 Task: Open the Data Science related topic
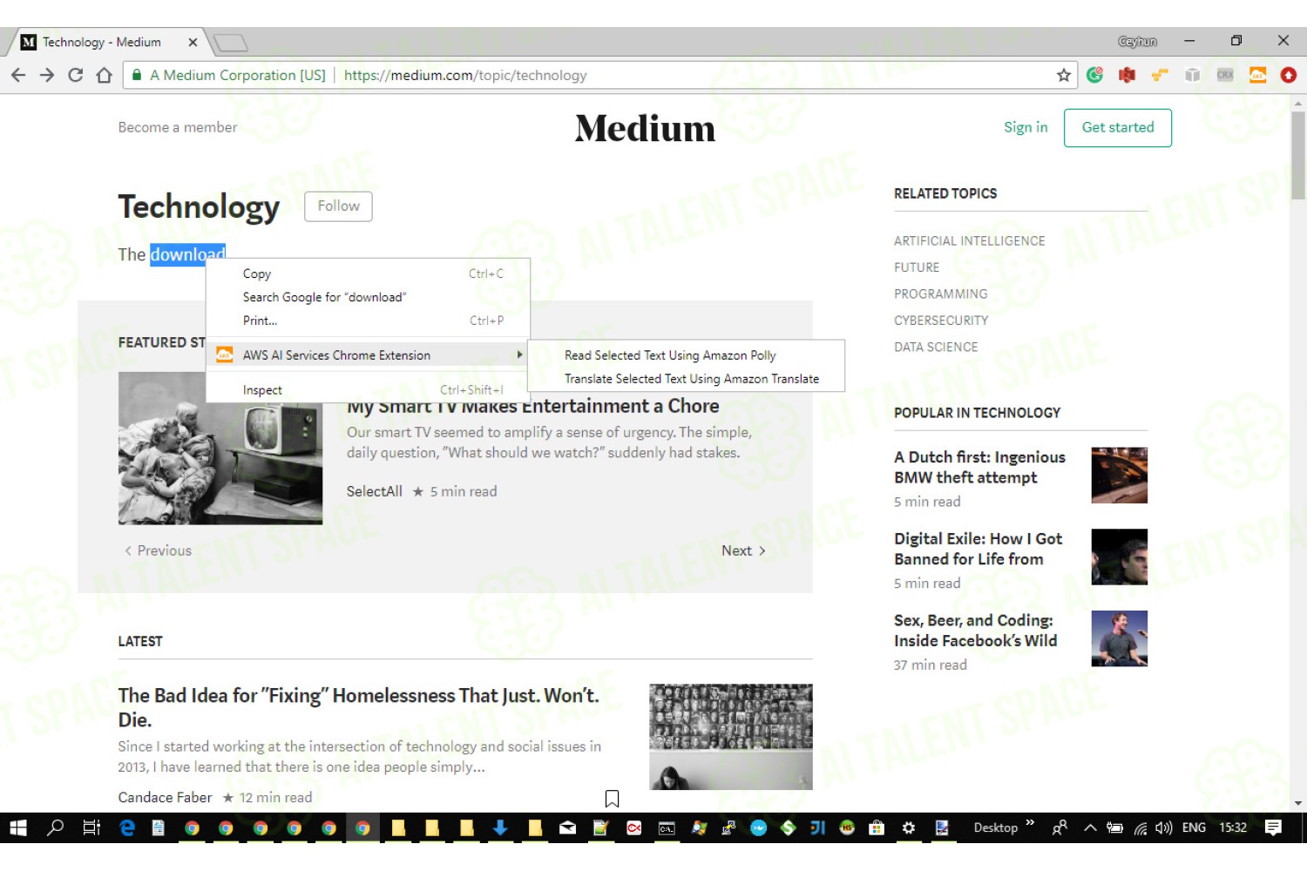coord(936,347)
